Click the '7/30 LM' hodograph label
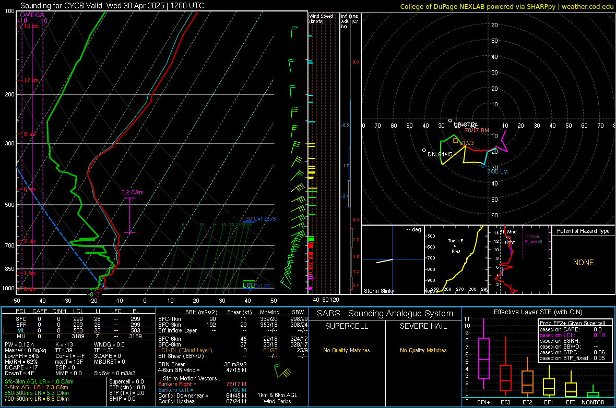The image size is (616, 408). coord(497,171)
